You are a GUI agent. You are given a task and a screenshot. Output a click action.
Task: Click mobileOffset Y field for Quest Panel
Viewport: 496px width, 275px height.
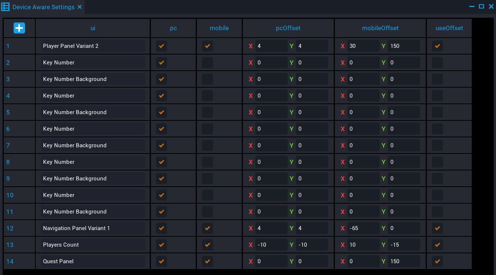(x=403, y=261)
